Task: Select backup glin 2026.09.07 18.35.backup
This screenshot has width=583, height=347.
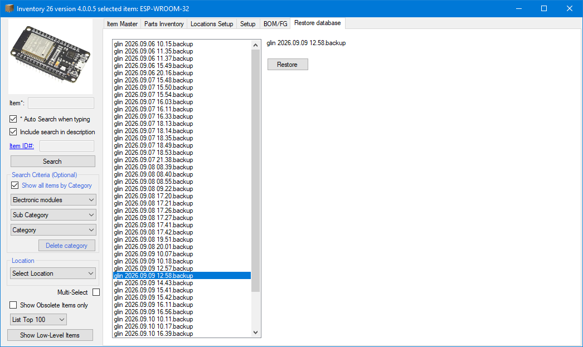Action: [x=182, y=138]
